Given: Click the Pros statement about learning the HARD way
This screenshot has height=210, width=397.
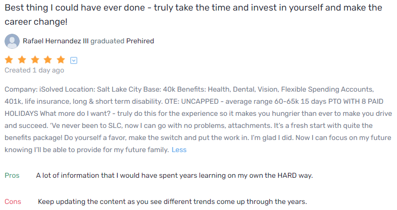Looking at the screenshot, I should coord(175,176).
